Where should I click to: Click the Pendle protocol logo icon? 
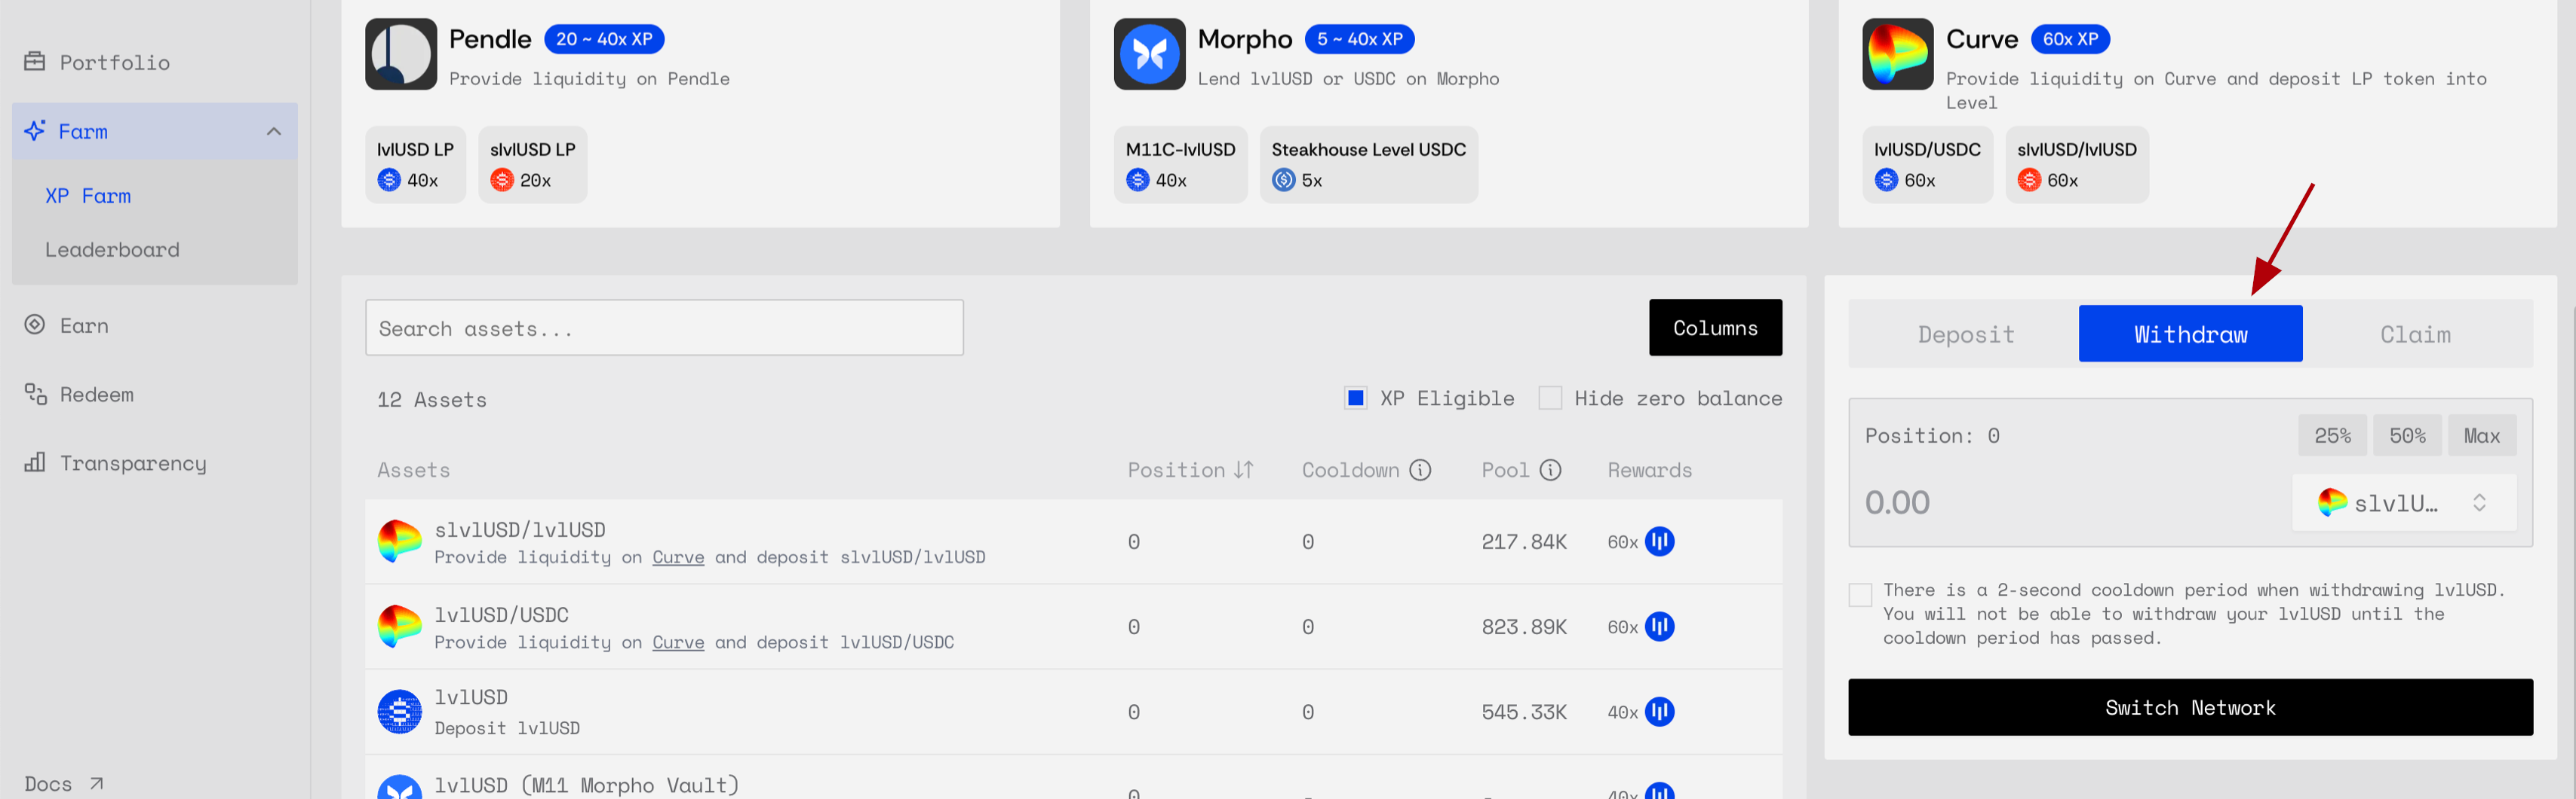[x=400, y=54]
